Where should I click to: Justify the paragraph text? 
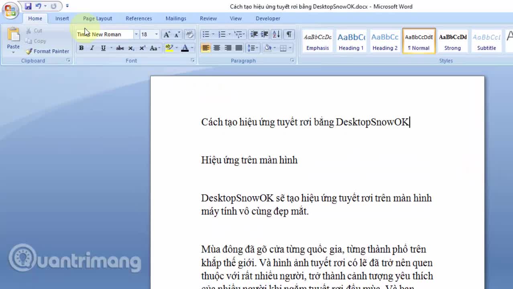click(239, 48)
